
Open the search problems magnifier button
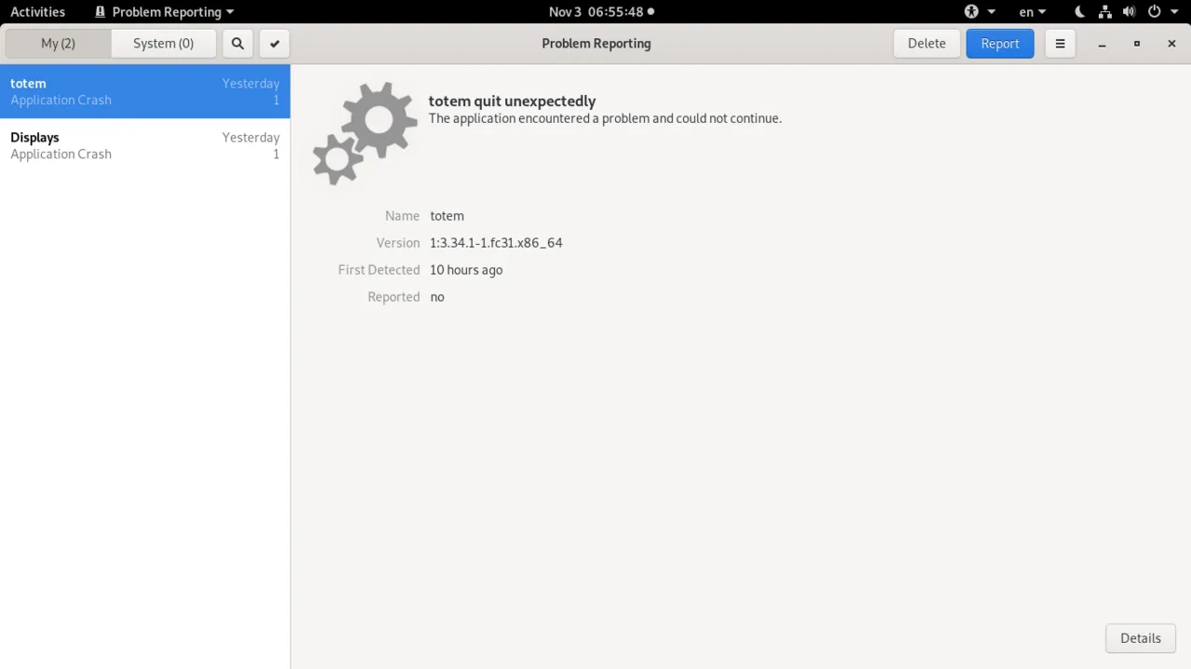click(237, 44)
